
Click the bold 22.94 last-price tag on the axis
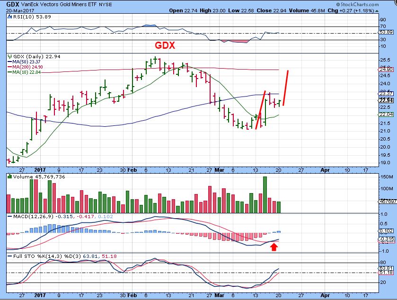[x=387, y=100]
